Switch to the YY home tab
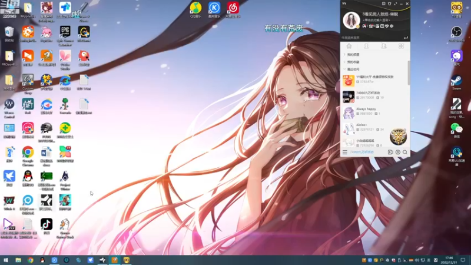Screen dimensions: 471x265 [349, 46]
